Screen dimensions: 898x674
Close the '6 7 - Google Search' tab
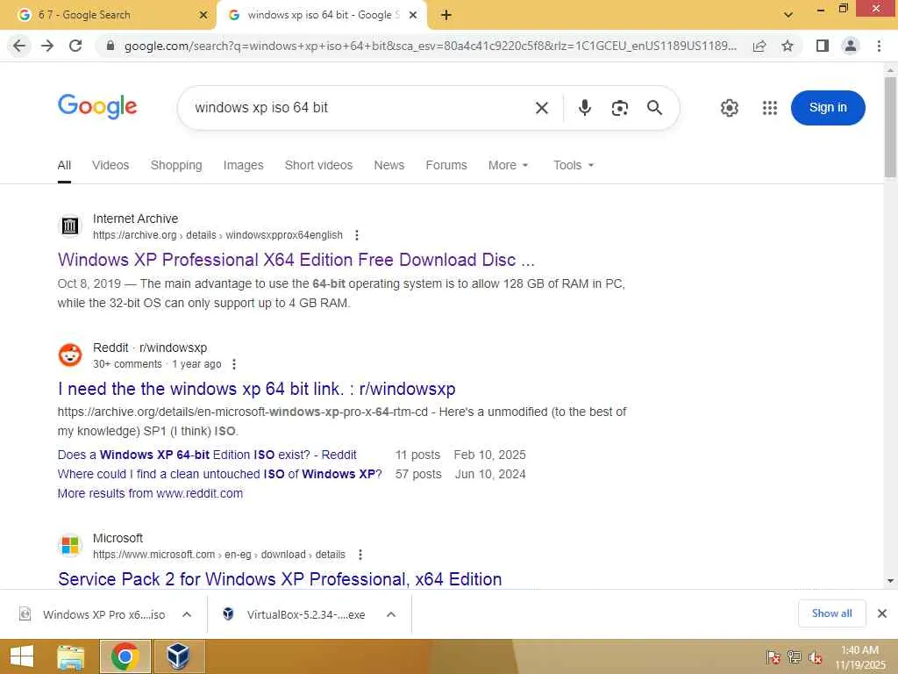203,15
